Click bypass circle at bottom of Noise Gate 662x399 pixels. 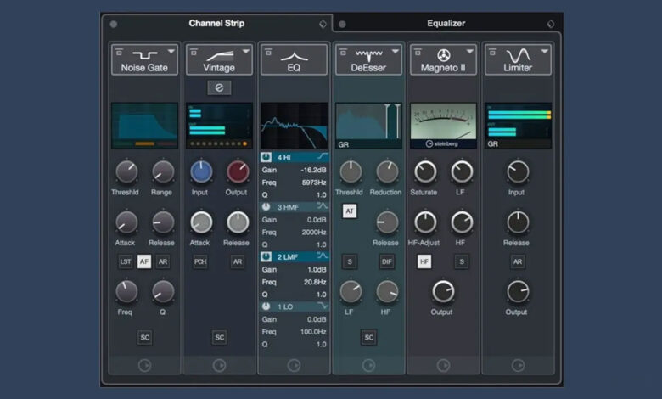click(144, 365)
